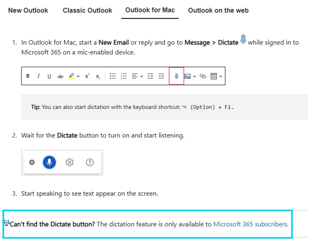Click the insert picture icon
Viewport: 314px width, 244px height.
coord(187,76)
